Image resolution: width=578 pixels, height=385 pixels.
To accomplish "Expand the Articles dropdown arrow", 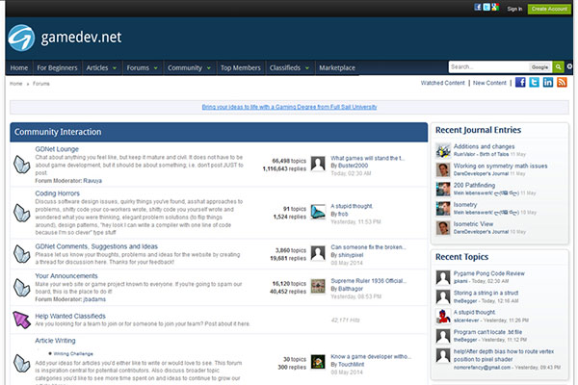I will tap(115, 68).
